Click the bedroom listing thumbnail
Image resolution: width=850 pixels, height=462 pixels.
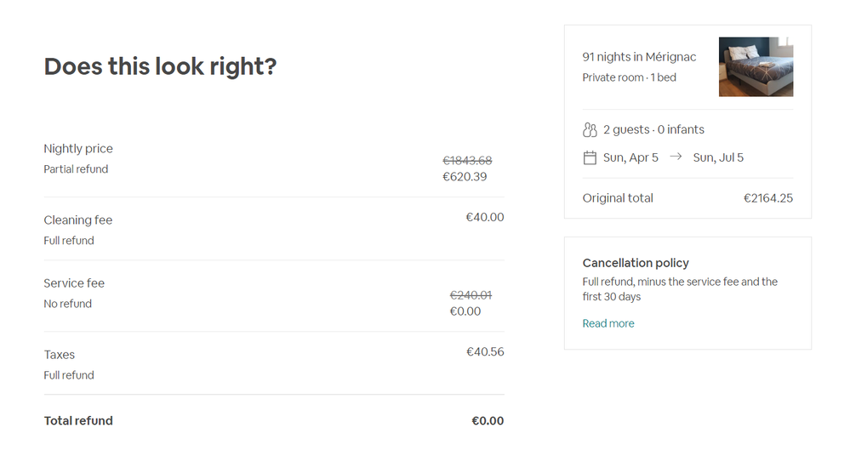[x=756, y=66]
